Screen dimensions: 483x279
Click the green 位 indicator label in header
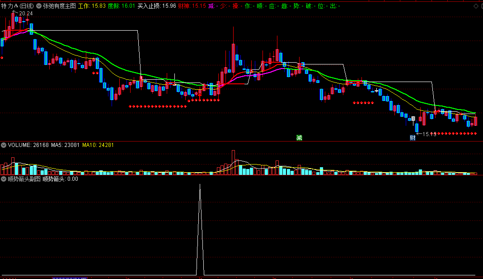[322, 6]
